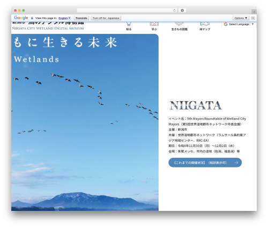
Task: Click the 主催：新潟市 line
Action: point(178,129)
